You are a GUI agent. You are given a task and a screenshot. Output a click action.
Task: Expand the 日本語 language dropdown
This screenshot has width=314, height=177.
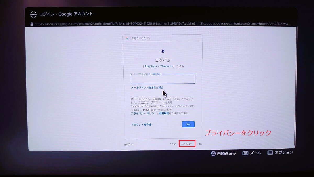tap(128, 144)
